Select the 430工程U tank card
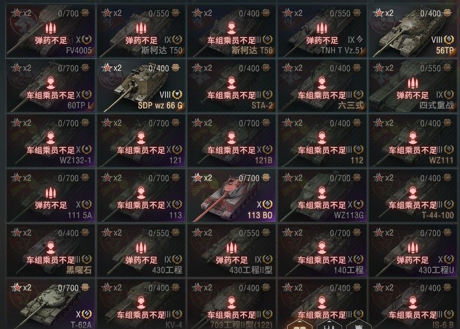 point(412,250)
